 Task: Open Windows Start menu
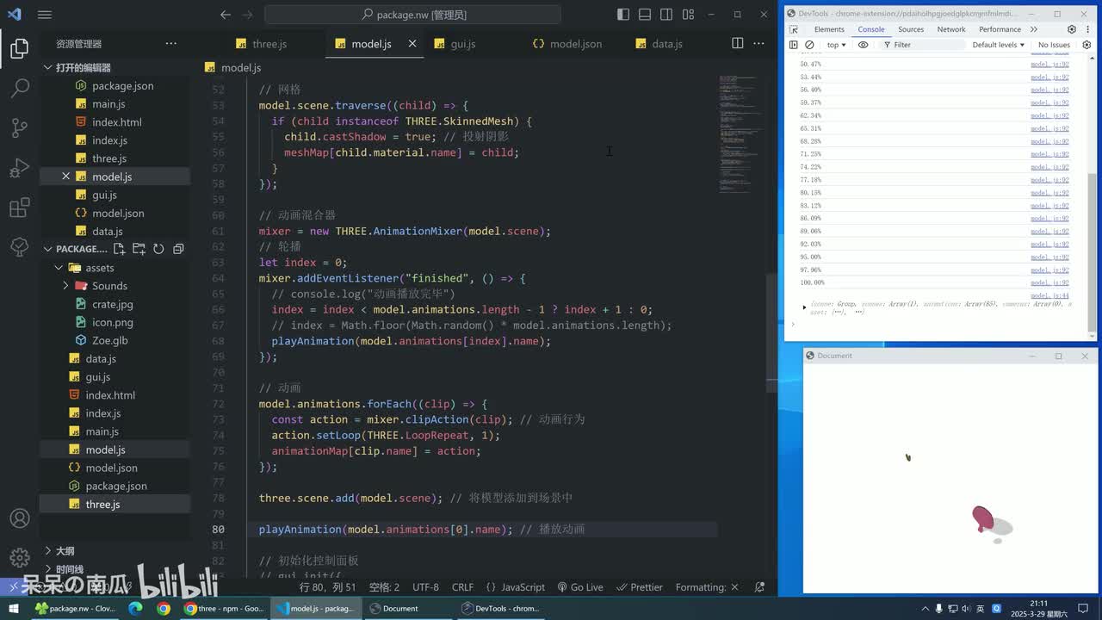[x=13, y=608]
